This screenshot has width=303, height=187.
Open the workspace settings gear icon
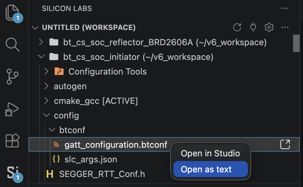pos(269,27)
